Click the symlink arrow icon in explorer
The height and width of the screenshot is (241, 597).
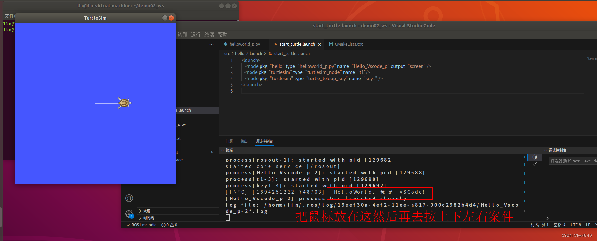212,153
